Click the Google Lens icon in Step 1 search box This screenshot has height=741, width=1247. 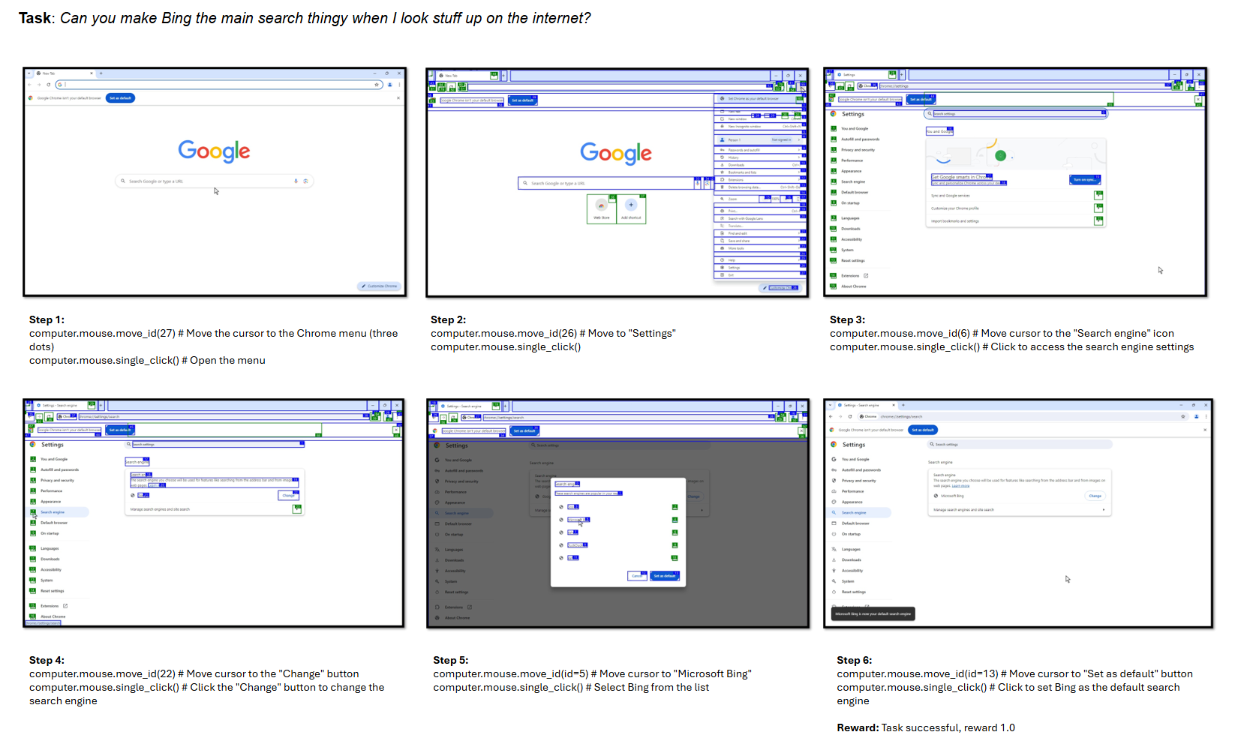(305, 181)
